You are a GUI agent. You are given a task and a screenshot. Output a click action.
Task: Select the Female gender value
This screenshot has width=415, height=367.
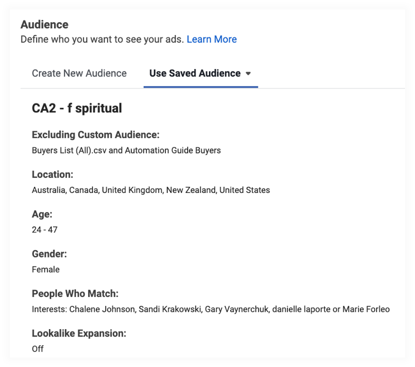pyautogui.click(x=46, y=270)
